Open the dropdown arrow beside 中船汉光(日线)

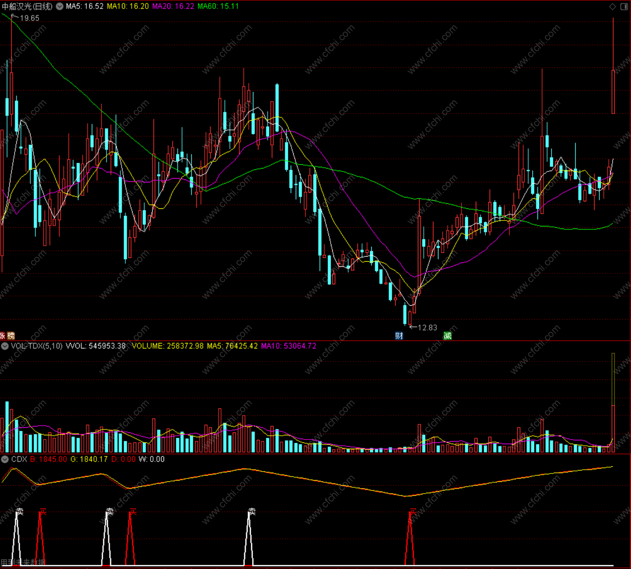(60, 6)
